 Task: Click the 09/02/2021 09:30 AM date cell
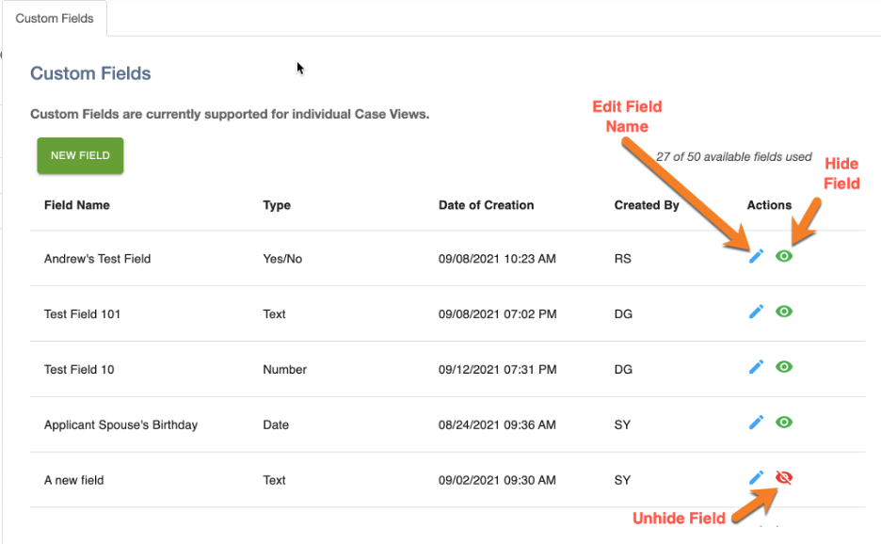(497, 480)
